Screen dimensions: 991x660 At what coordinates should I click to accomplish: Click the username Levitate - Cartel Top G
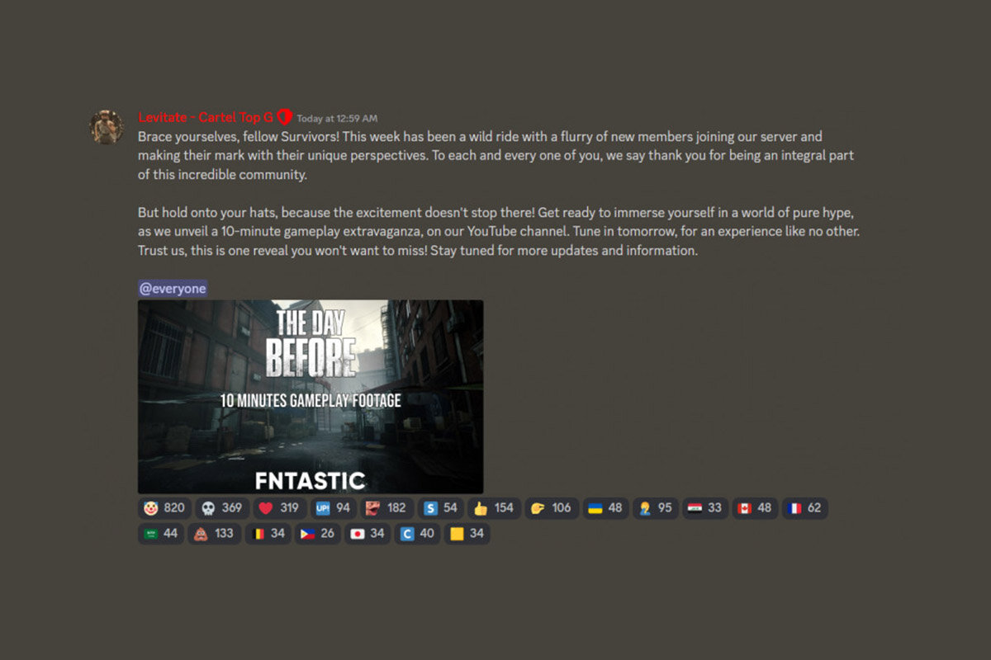coord(206,117)
